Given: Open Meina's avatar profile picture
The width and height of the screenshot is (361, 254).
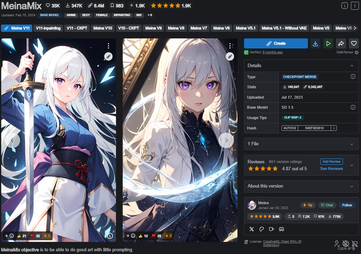Looking at the screenshot, I should click(x=252, y=205).
